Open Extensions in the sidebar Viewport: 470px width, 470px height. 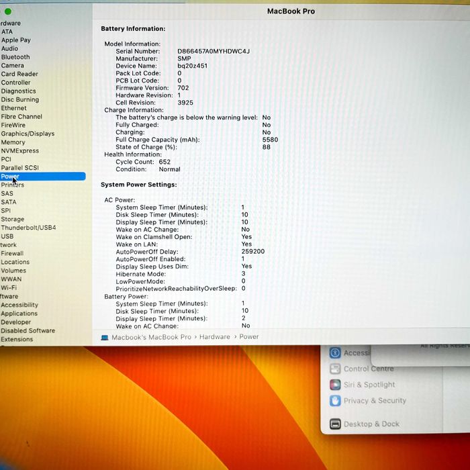(17, 339)
